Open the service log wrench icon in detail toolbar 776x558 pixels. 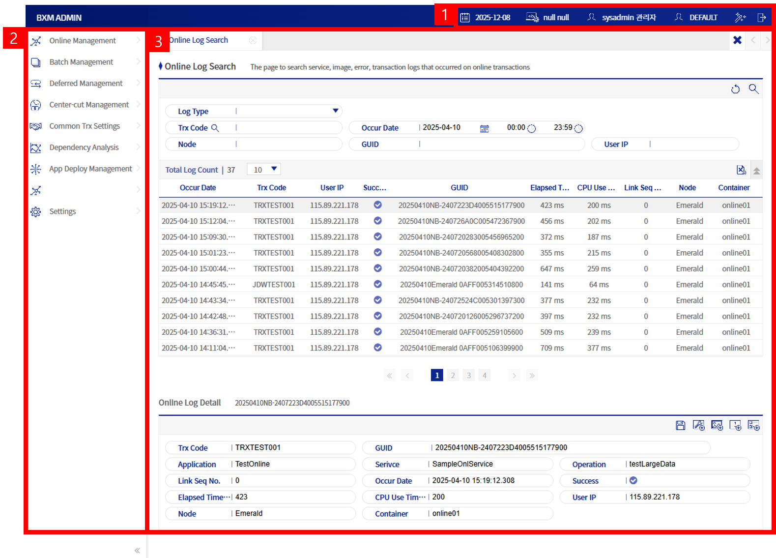tap(698, 425)
